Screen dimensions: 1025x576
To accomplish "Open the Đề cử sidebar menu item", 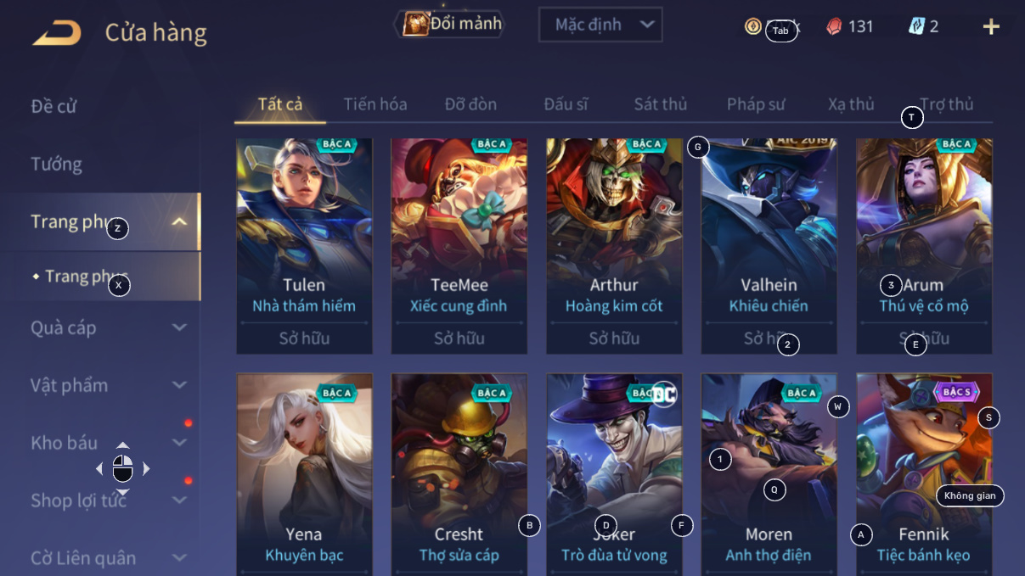I will point(54,106).
